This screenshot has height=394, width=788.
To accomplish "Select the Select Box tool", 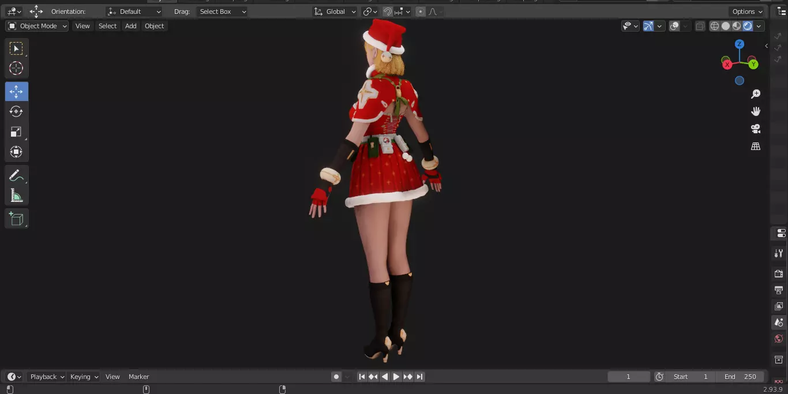I will click(16, 48).
